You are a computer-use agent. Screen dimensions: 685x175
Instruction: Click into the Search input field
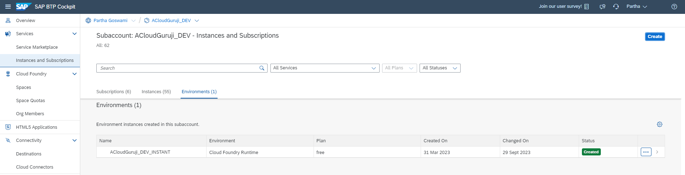coord(177,68)
